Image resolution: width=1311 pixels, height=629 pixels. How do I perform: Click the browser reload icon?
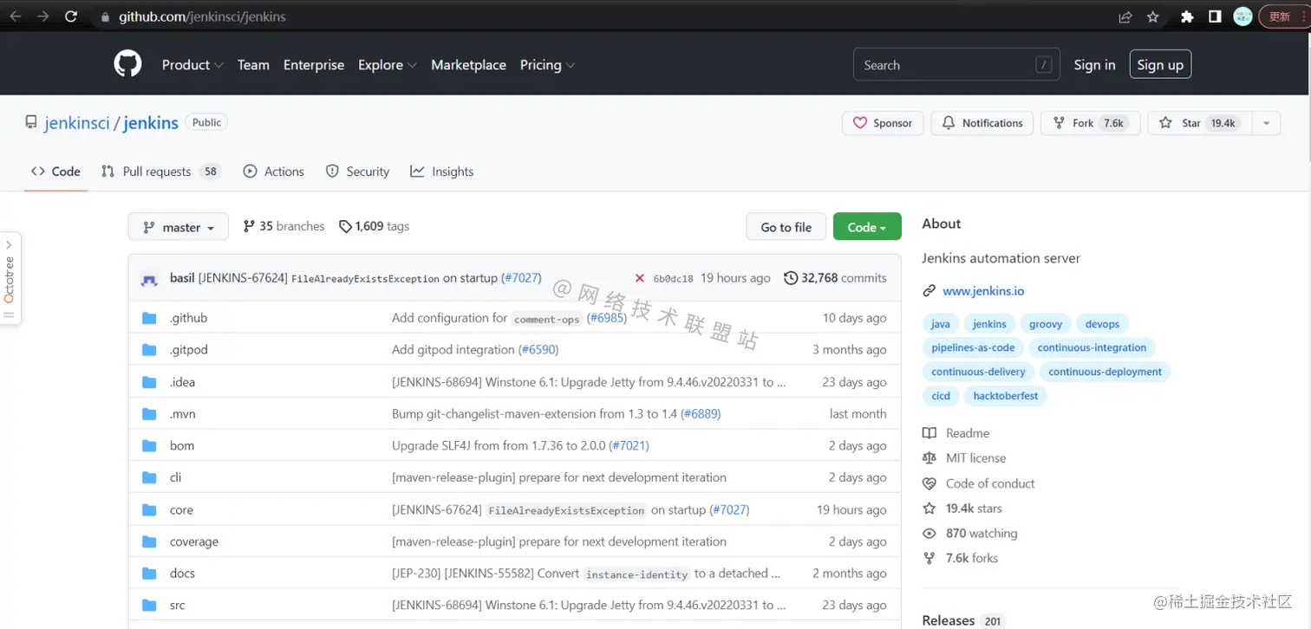tap(71, 16)
